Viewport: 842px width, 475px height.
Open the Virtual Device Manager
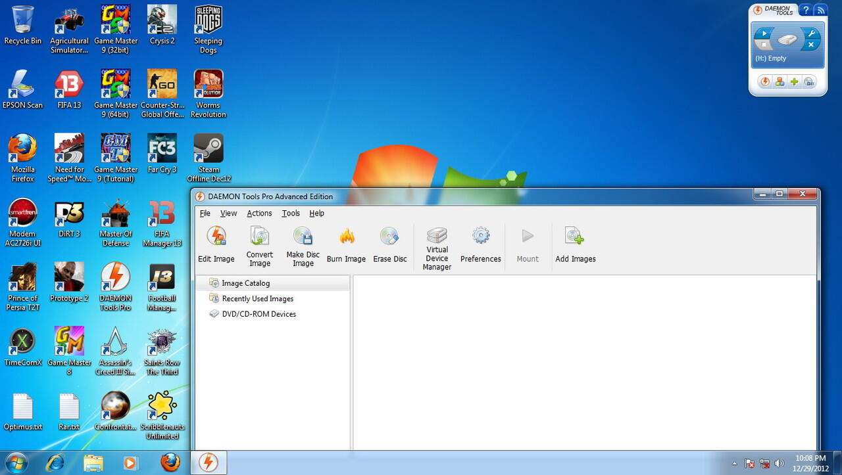437,248
